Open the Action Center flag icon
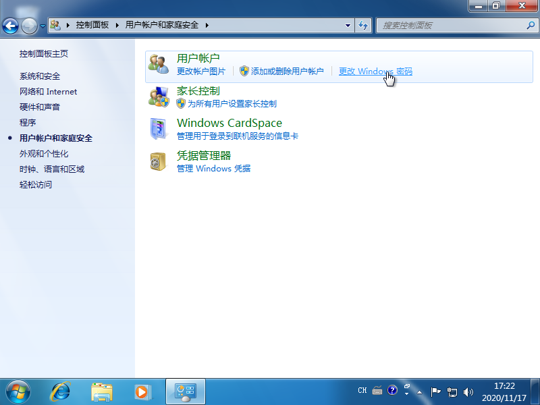This screenshot has width=540, height=405. coord(435,390)
